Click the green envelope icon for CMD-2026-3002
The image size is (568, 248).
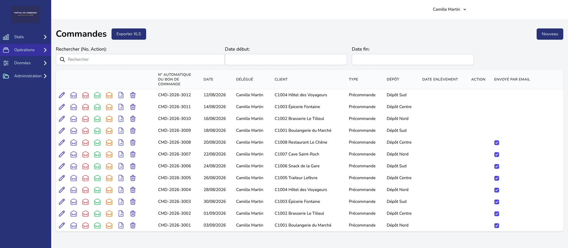(x=97, y=213)
